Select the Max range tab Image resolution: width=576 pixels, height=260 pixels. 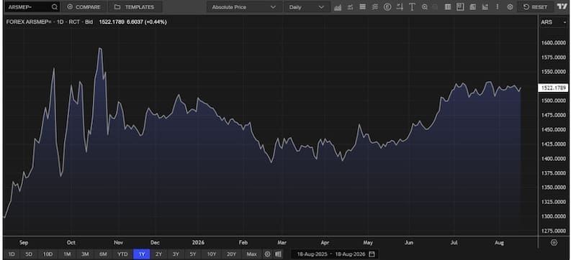(x=251, y=254)
